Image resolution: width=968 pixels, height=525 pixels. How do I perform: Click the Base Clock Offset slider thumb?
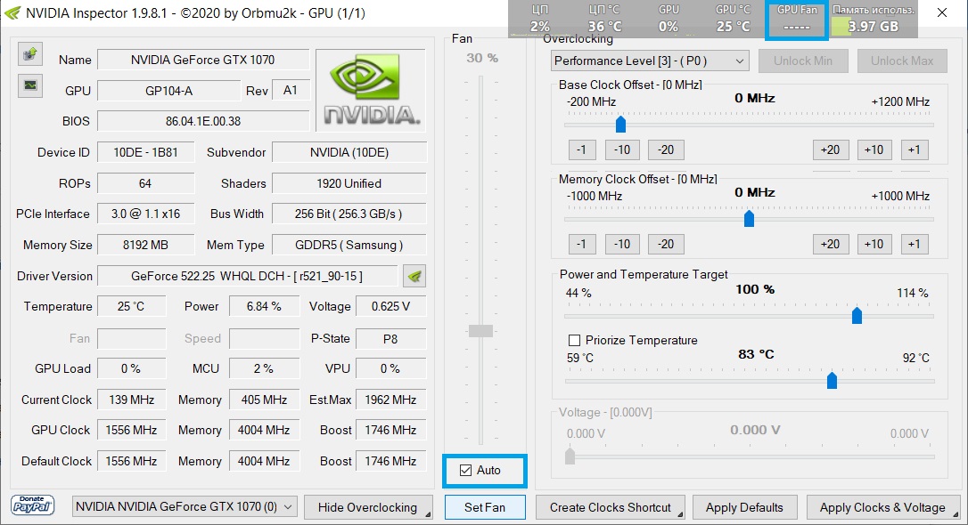621,125
